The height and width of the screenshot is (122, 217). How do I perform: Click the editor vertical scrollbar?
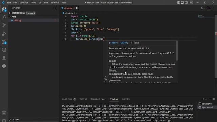pyautogui.click(x=216, y=46)
